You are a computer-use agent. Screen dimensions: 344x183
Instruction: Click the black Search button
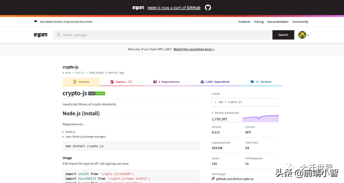click(283, 35)
